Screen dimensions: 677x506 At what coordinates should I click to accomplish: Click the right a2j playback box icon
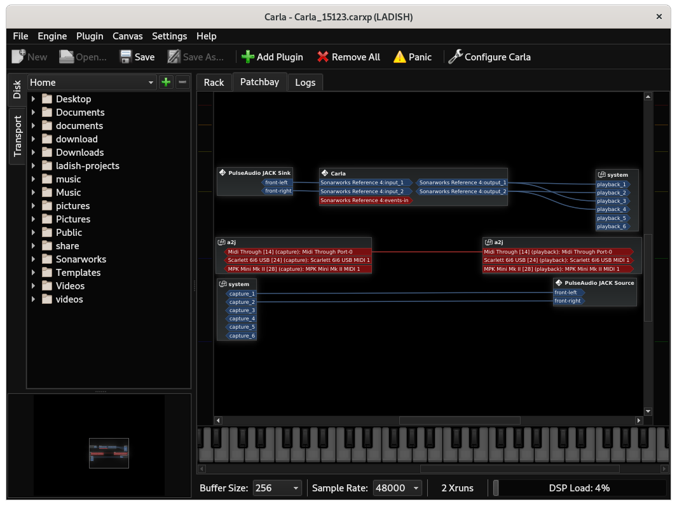coord(489,242)
